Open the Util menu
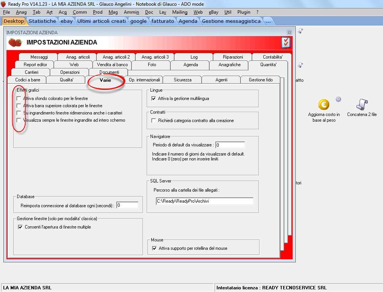The height and width of the screenshot is (292, 383). pos(228,12)
